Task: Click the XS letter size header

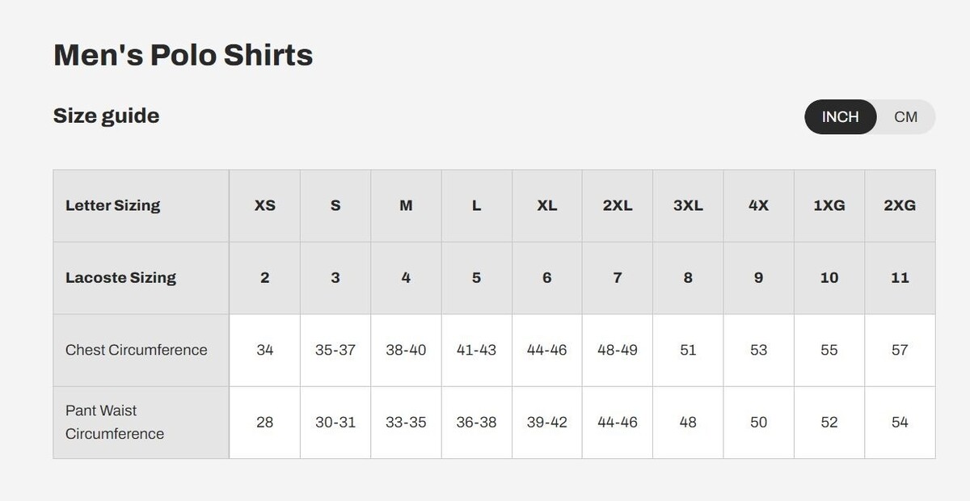Action: point(265,205)
